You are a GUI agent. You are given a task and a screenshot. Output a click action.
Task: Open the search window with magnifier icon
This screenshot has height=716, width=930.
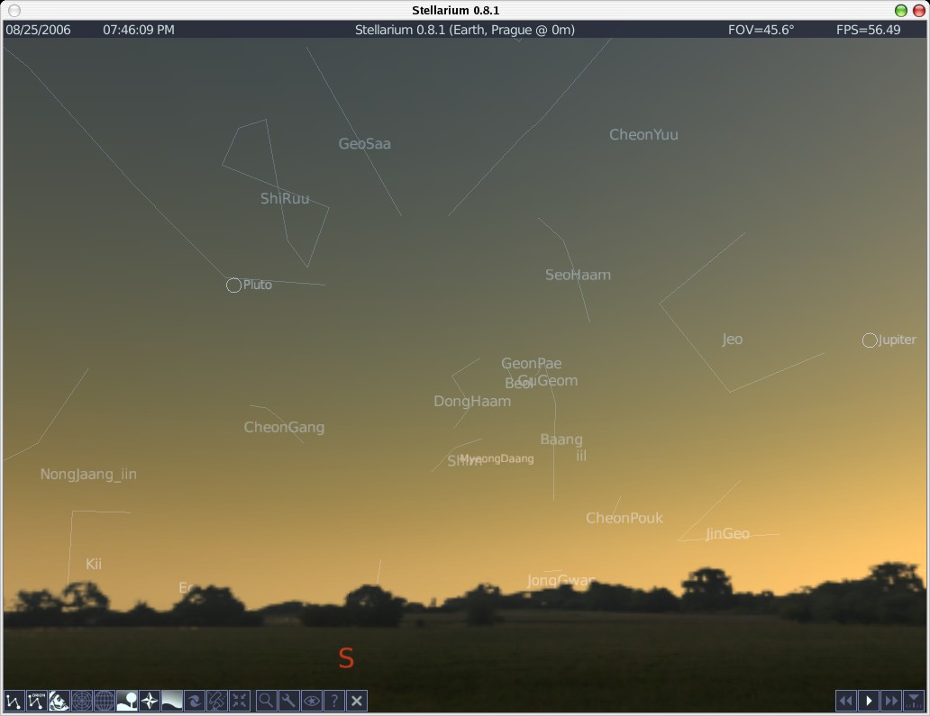(266, 700)
